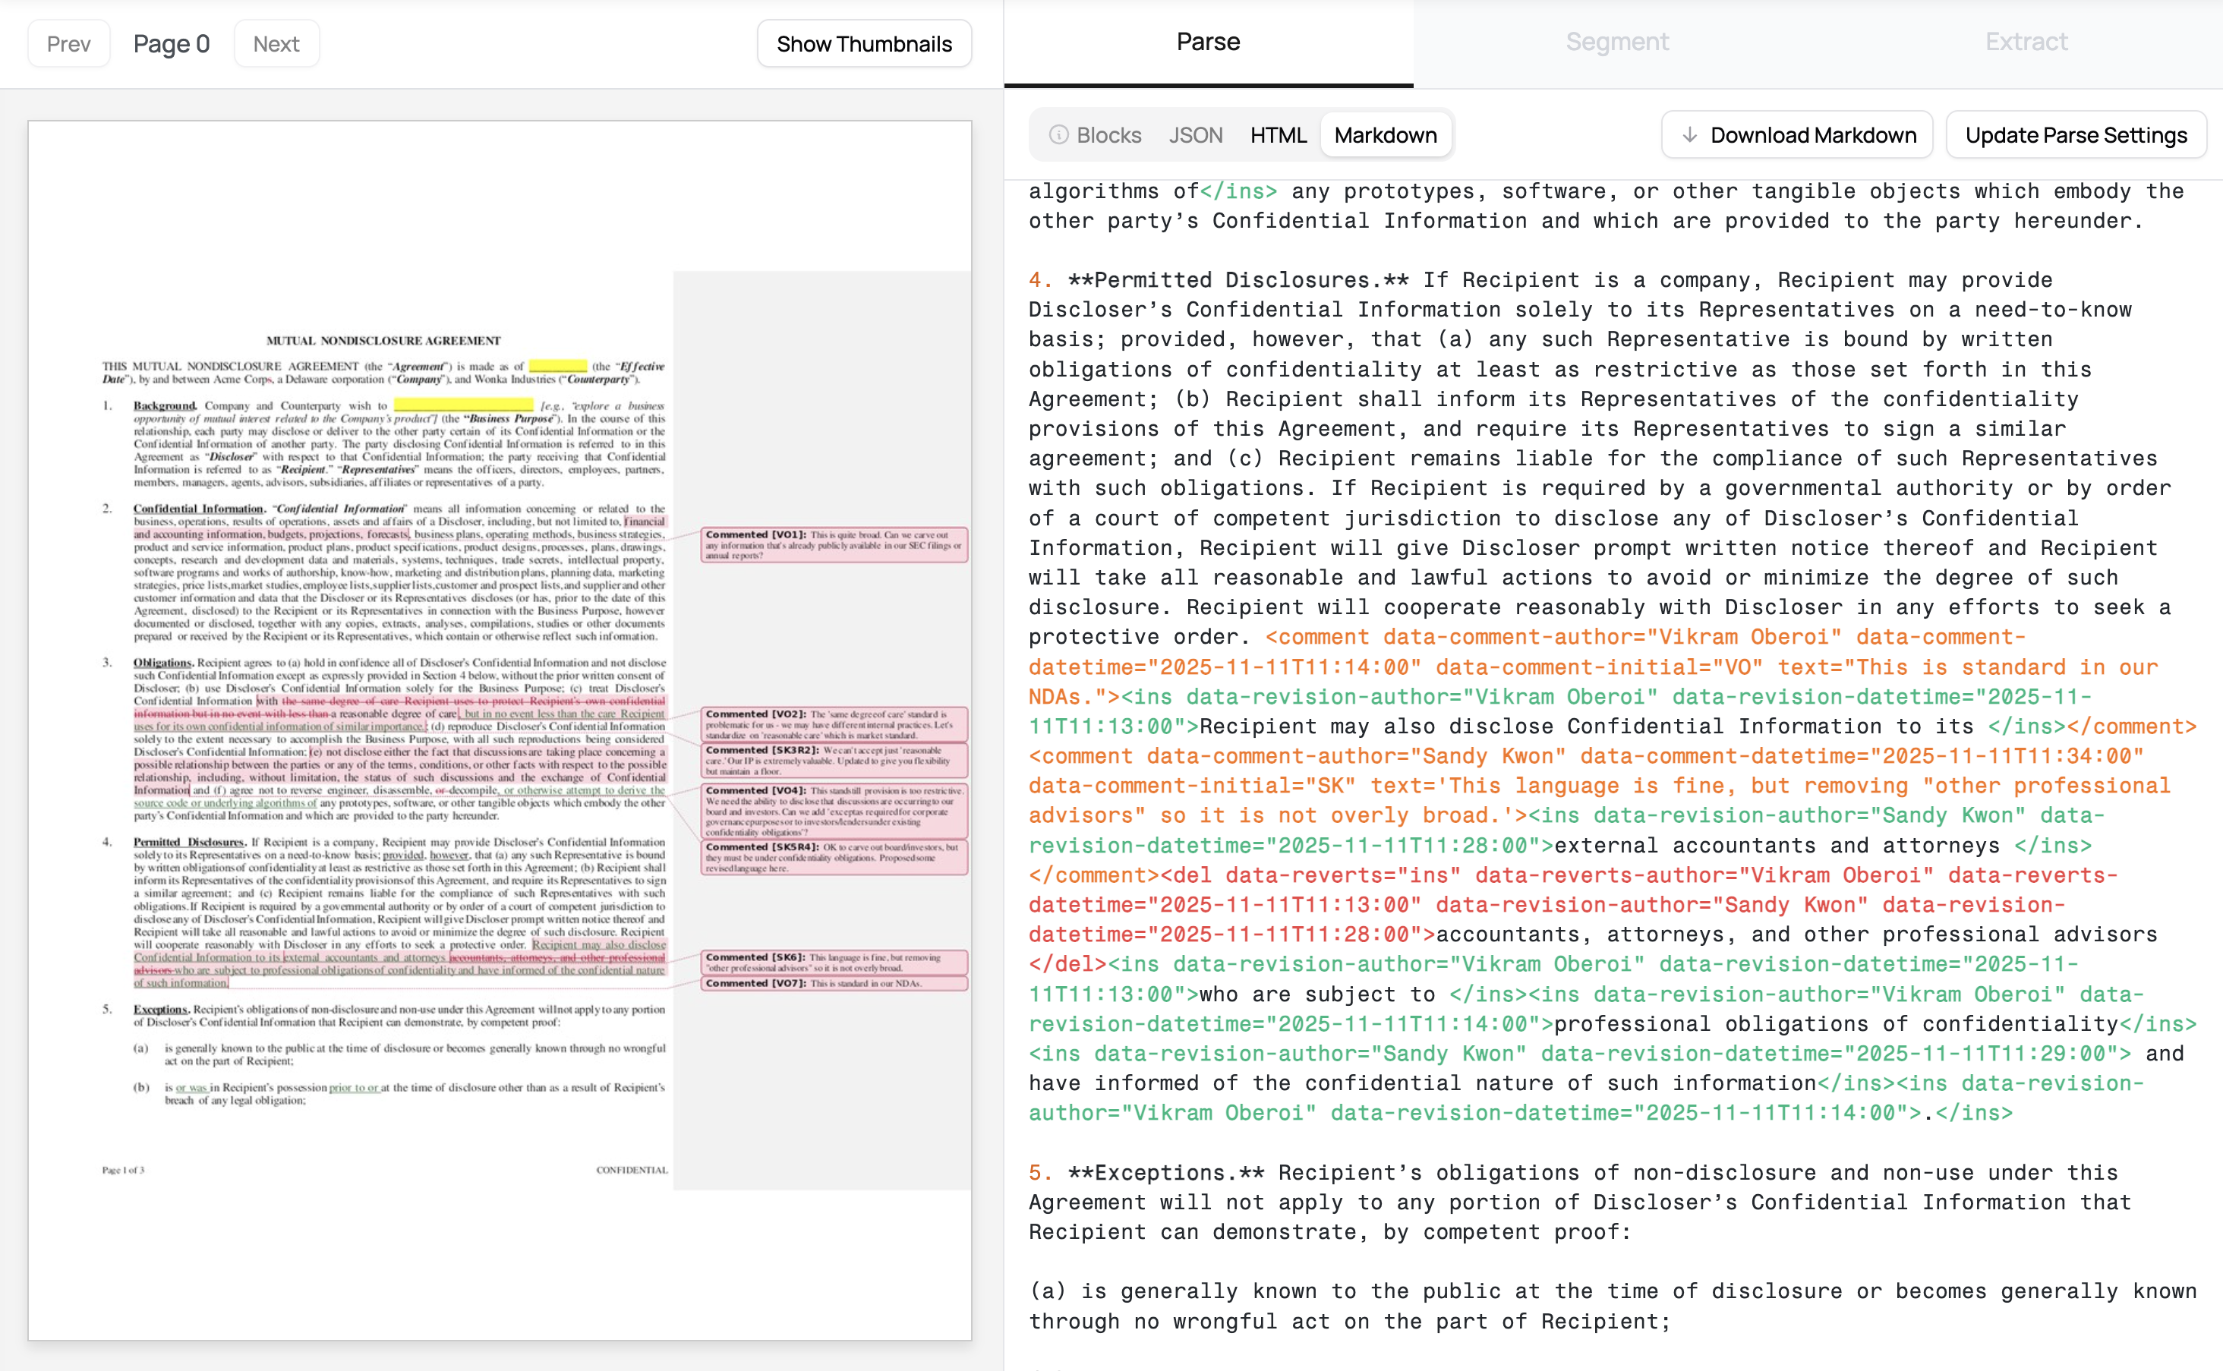This screenshot has width=2223, height=1371.
Task: Click the Permitted Disclosures markdown heading
Action: point(1238,280)
